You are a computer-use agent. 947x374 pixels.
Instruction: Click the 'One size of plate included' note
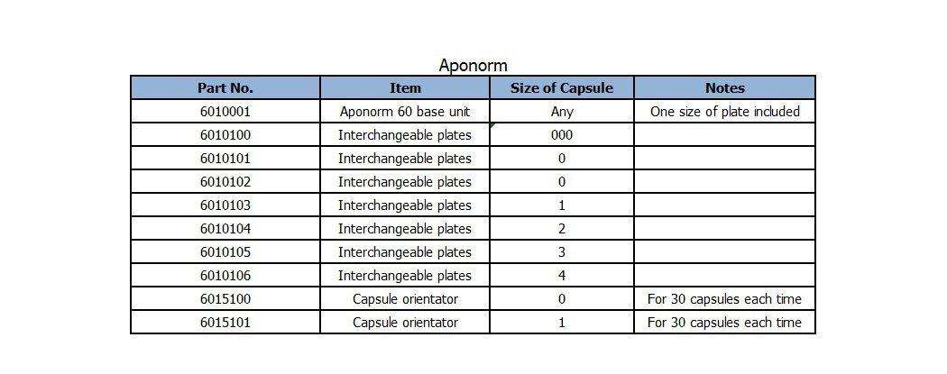(x=724, y=112)
